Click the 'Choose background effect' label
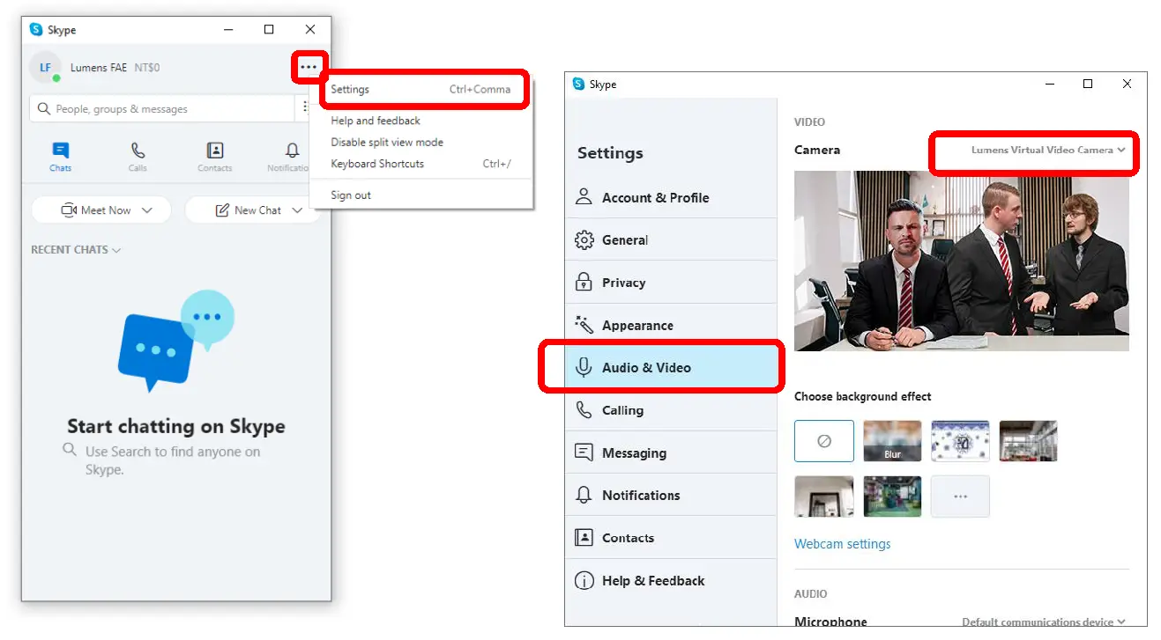Screen dimensions: 1161x640 863,396
